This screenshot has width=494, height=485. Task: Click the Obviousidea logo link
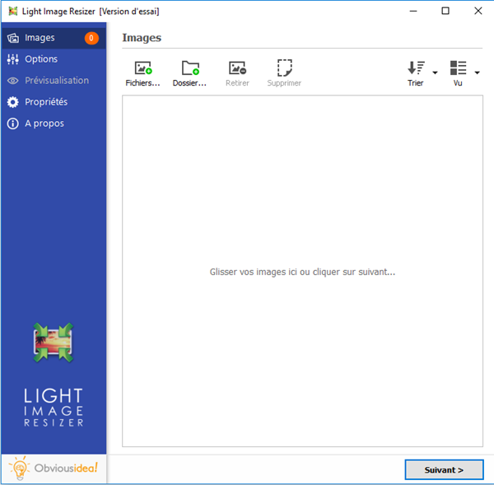pyautogui.click(x=54, y=468)
